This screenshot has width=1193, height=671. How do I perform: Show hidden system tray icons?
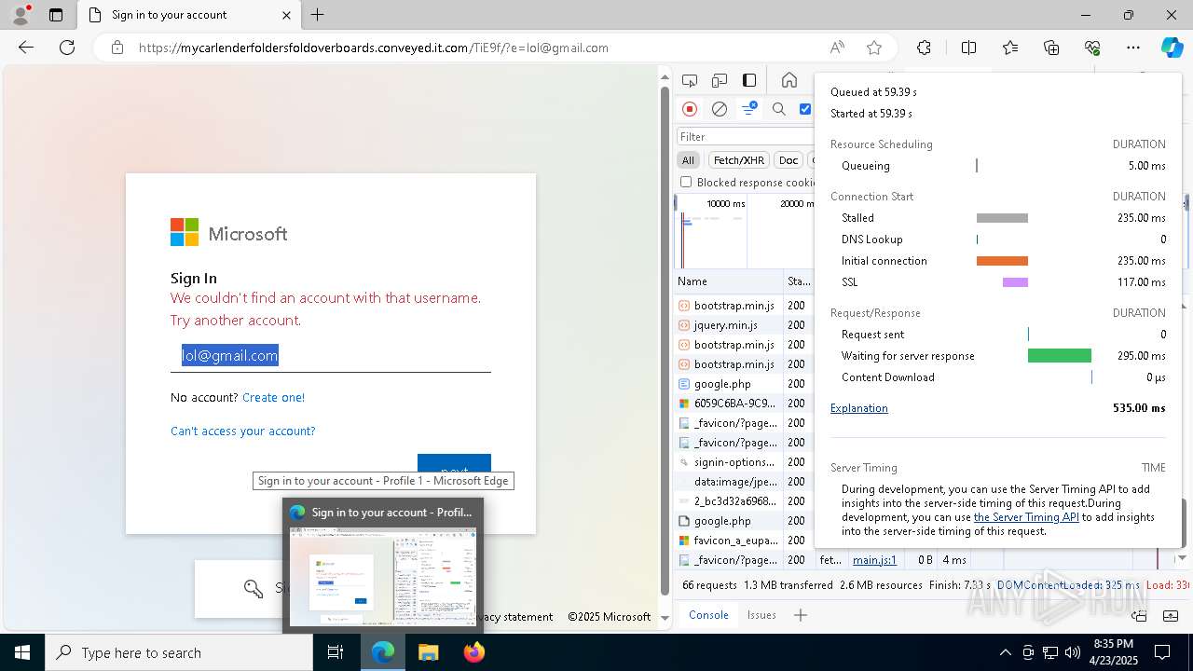(x=1005, y=652)
